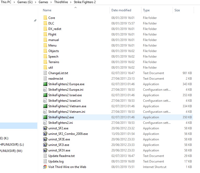Sort by the Date modified column header

121,10
